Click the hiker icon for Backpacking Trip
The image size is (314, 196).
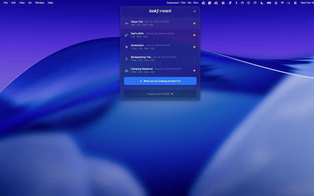(x=126, y=58)
